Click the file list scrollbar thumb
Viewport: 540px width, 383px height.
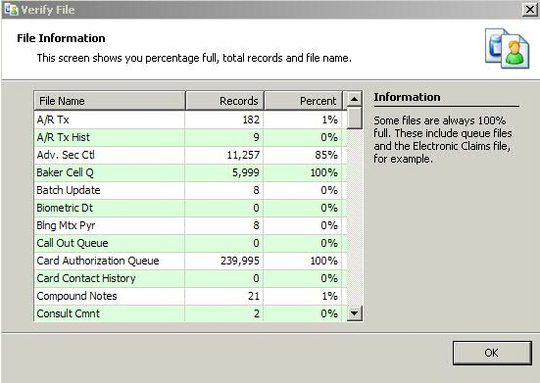coord(354,118)
